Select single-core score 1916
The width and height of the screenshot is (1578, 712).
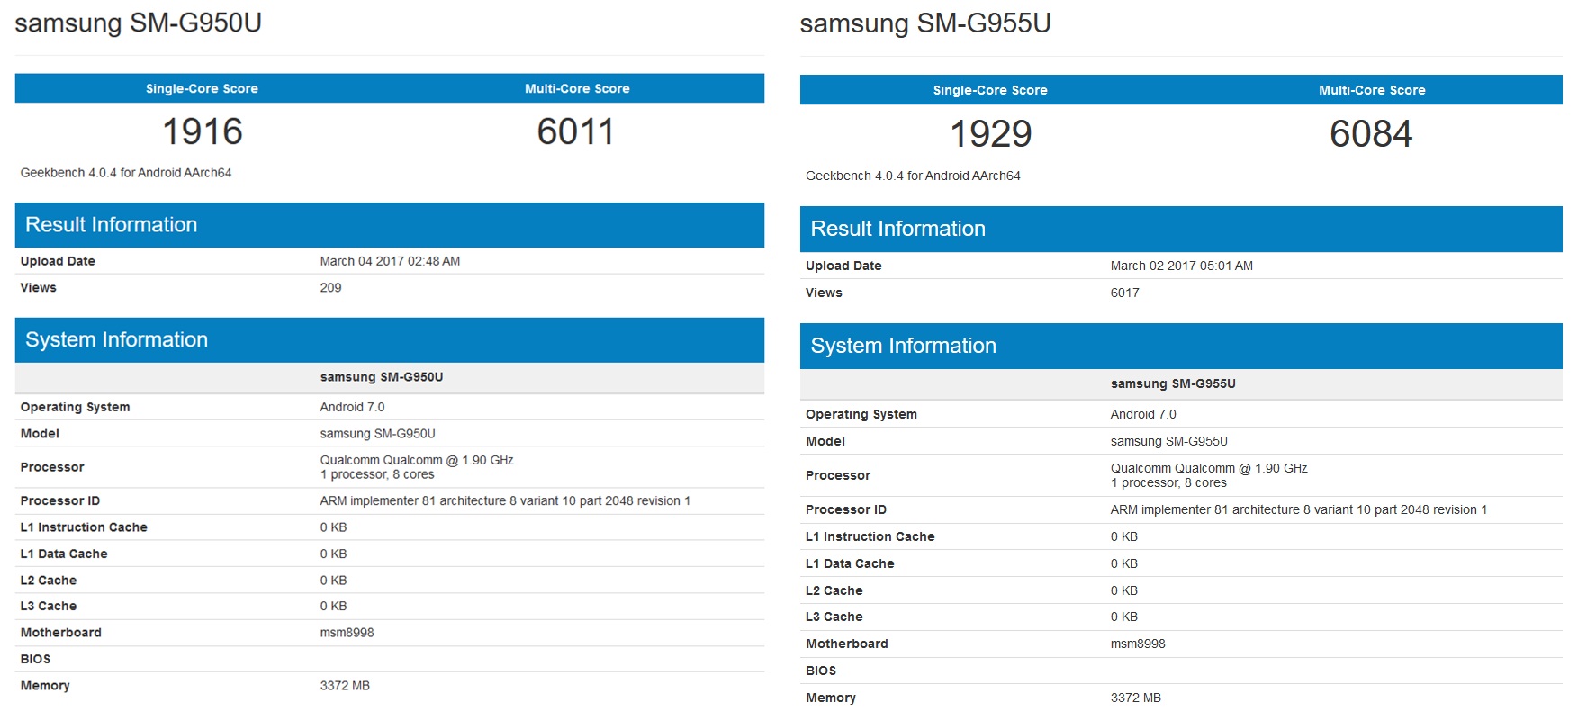click(x=203, y=131)
